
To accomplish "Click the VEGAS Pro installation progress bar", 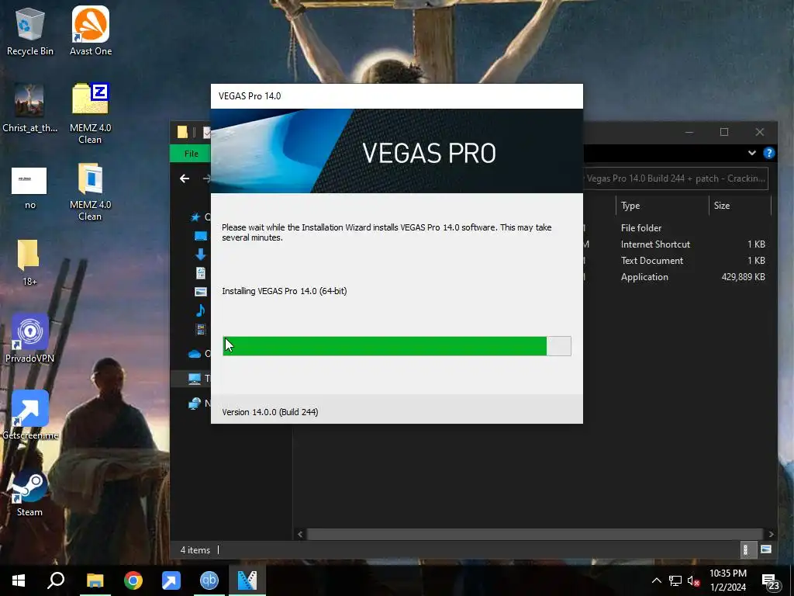I will [x=396, y=346].
